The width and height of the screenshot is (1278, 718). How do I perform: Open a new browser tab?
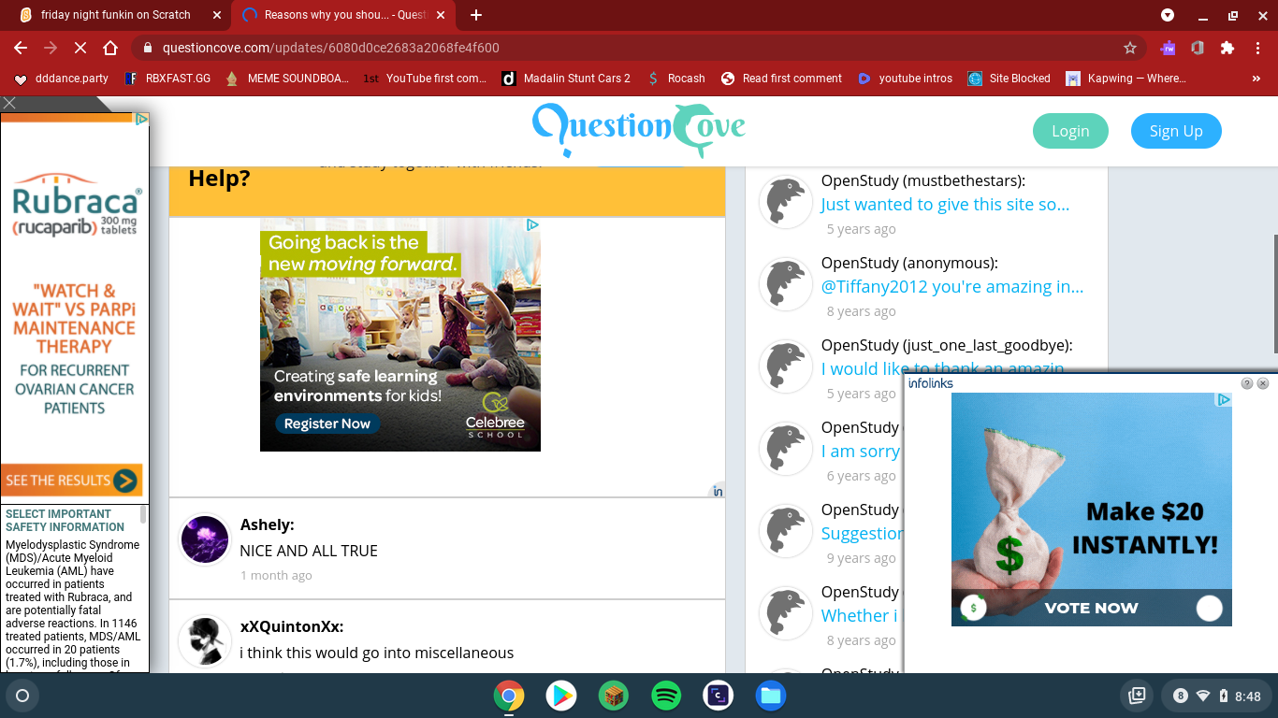click(476, 15)
